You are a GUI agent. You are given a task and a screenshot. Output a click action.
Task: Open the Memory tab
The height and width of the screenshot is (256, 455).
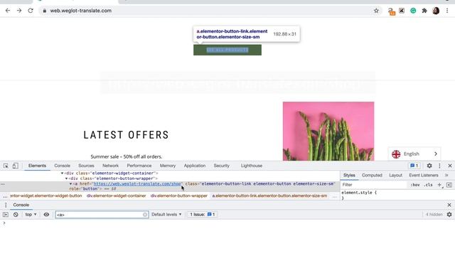(168, 166)
